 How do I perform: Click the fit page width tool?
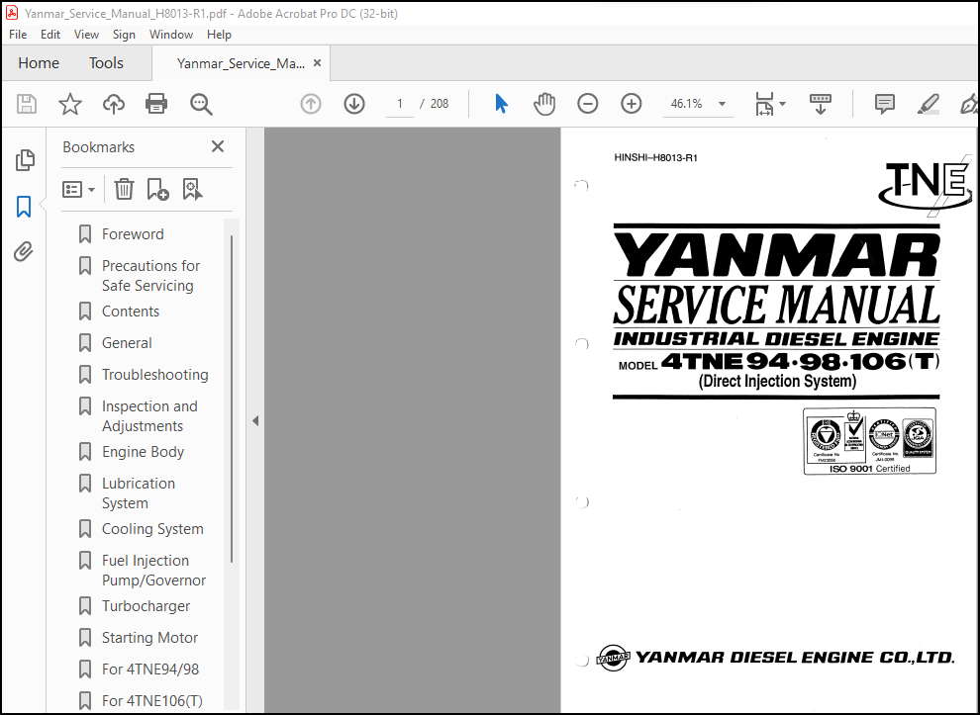click(764, 104)
